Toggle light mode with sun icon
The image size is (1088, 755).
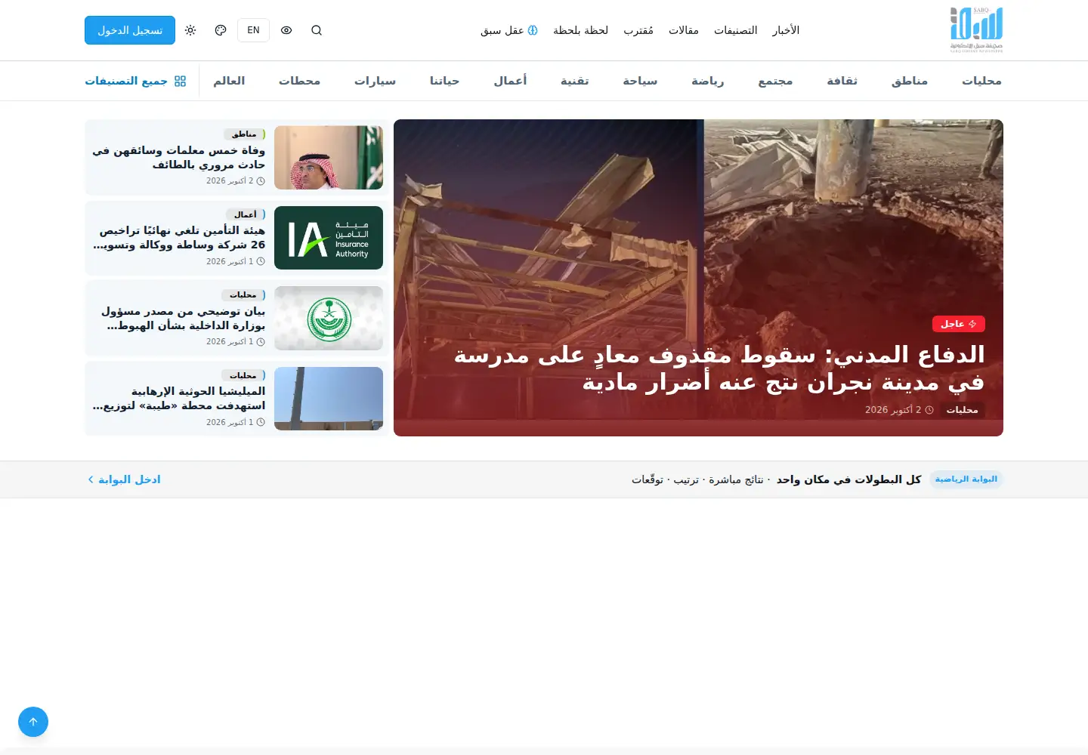(190, 30)
